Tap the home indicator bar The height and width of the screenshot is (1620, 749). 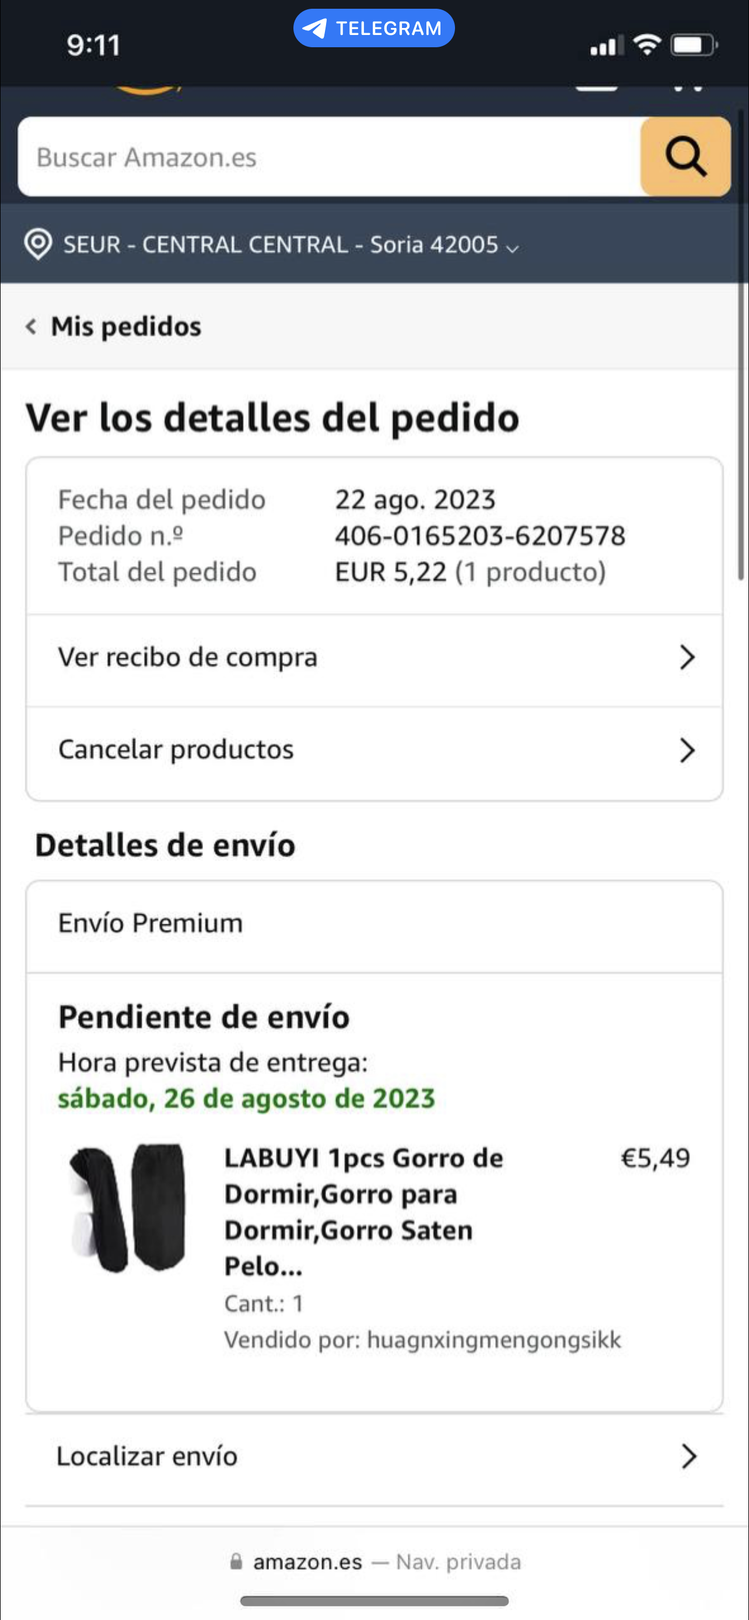click(374, 1601)
